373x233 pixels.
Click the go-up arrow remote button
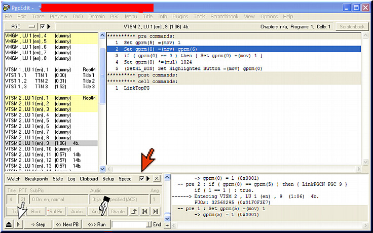[134, 212]
